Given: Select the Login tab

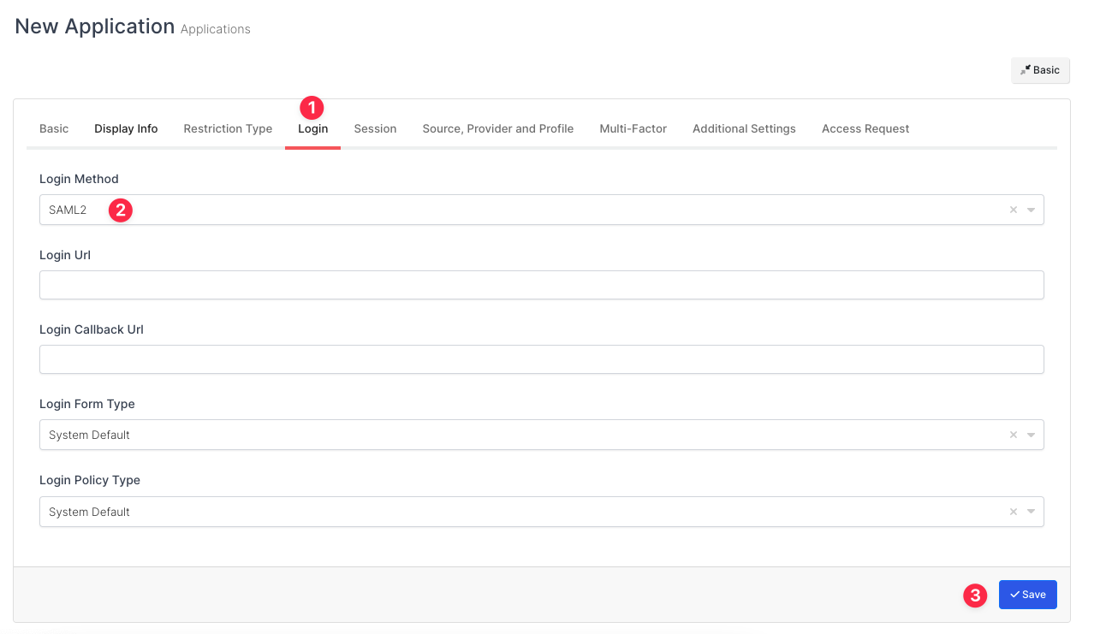Looking at the screenshot, I should 312,128.
